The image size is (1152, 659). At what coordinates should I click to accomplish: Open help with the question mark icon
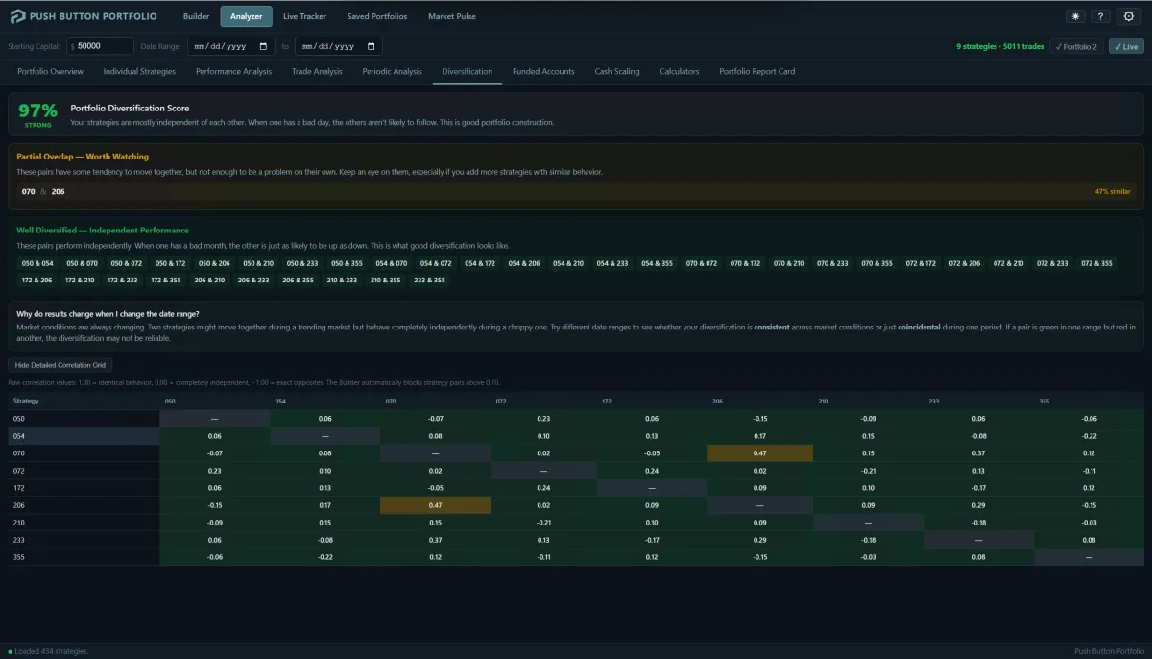tap(1101, 16)
